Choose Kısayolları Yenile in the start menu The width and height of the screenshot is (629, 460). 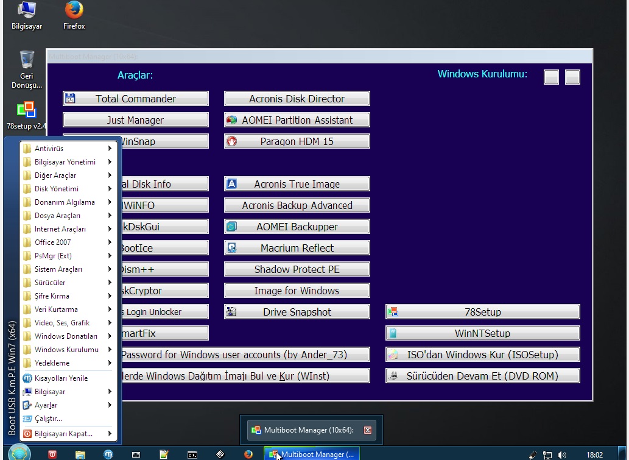[61, 378]
